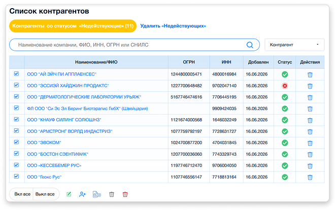Open ООО "АРМСТРОНГ ВОРЛД ИНДАСТРИЗ" link
336x210 pixels.
(70, 131)
